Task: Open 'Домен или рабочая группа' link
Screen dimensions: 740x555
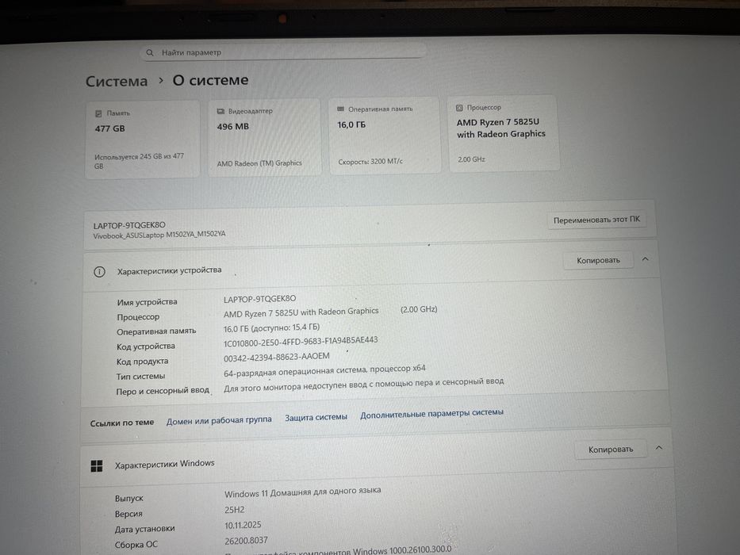Action: (219, 420)
